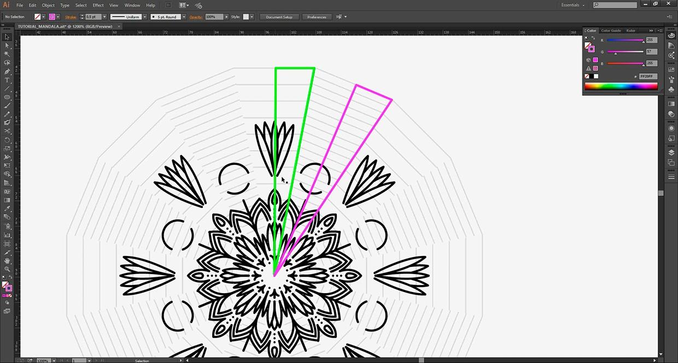Open the graphic Style dropdown
Image resolution: width=678 pixels, height=363 pixels.
[252, 17]
